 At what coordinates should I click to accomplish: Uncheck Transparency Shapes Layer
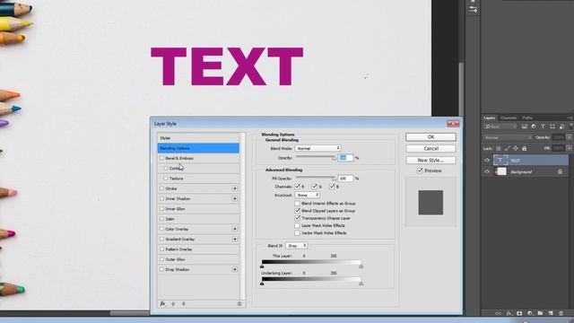tap(297, 218)
